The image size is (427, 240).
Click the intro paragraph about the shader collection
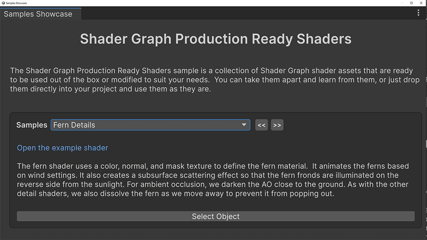point(214,80)
